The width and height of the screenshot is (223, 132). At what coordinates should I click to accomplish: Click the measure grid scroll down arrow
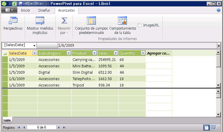click(218, 114)
